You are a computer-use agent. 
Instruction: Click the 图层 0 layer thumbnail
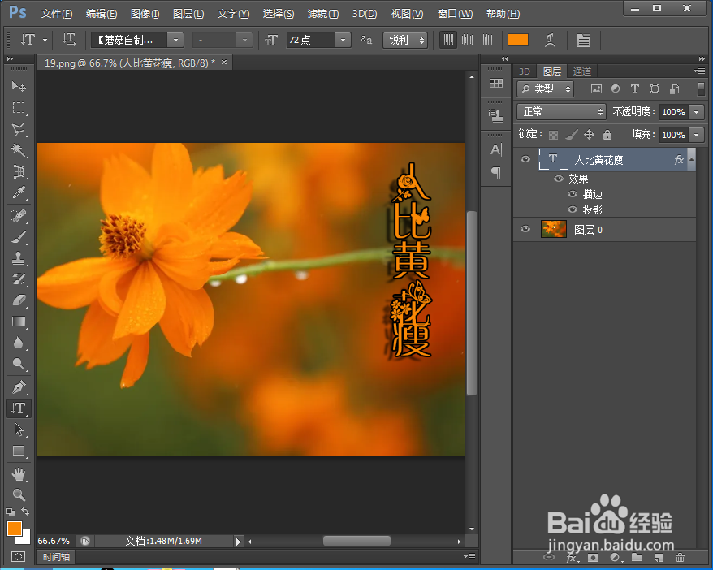coord(553,229)
